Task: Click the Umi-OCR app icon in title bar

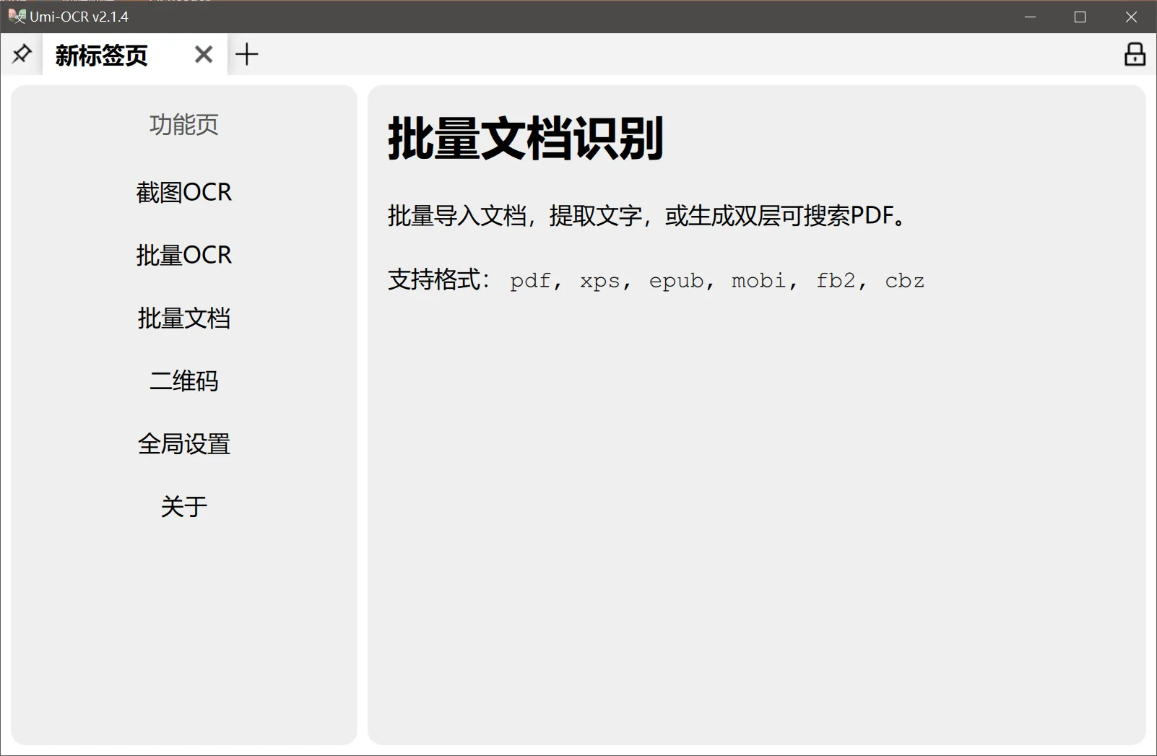Action: 16,16
